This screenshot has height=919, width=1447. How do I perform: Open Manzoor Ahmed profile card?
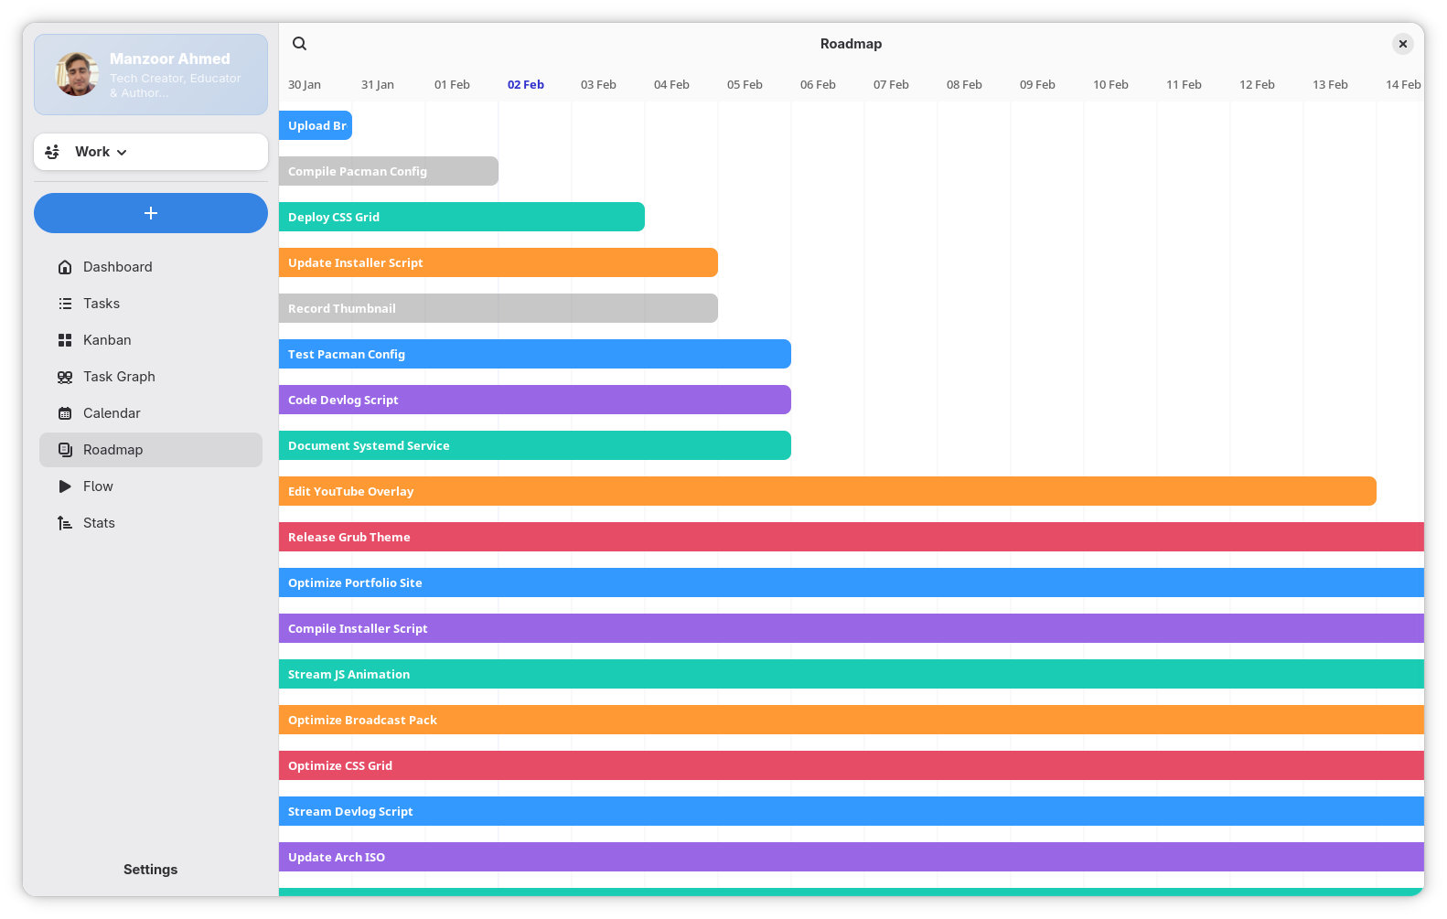[151, 75]
